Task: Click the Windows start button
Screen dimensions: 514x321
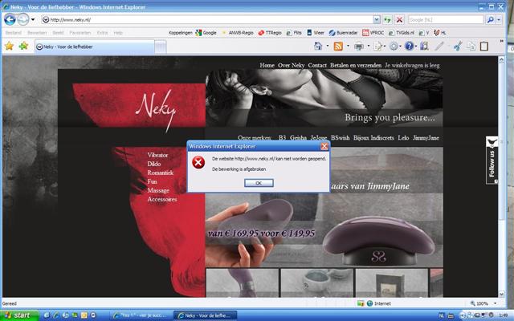Action: tap(18, 315)
